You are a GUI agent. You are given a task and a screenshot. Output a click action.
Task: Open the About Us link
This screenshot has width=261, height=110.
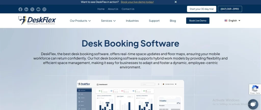coord(113,9)
